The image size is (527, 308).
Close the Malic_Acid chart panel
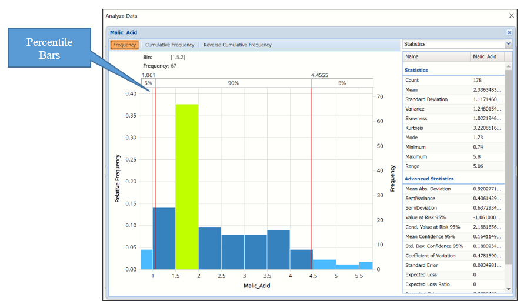[509, 33]
